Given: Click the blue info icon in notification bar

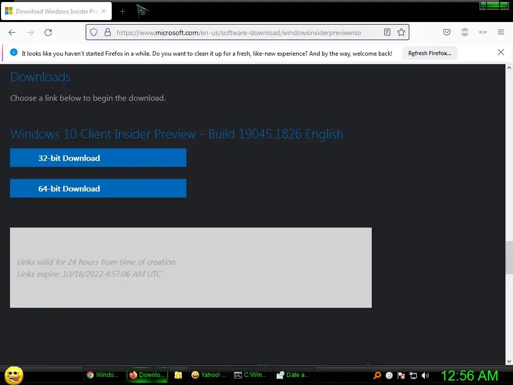Looking at the screenshot, I should [x=14, y=52].
